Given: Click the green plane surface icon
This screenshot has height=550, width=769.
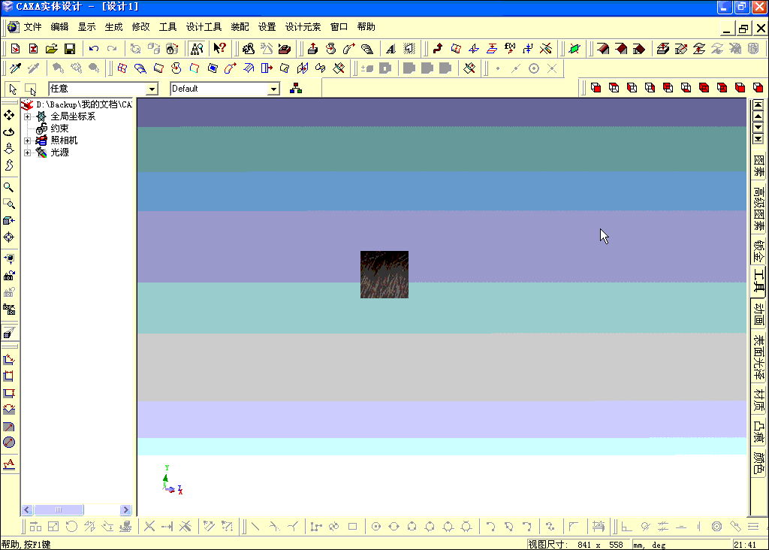Looking at the screenshot, I should pos(574,48).
